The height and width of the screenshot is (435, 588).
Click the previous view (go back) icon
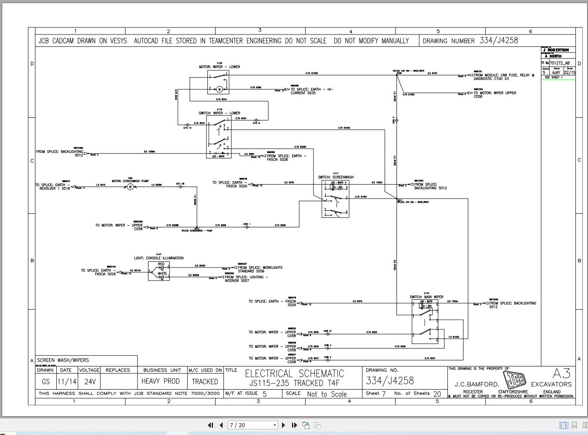coord(306,425)
